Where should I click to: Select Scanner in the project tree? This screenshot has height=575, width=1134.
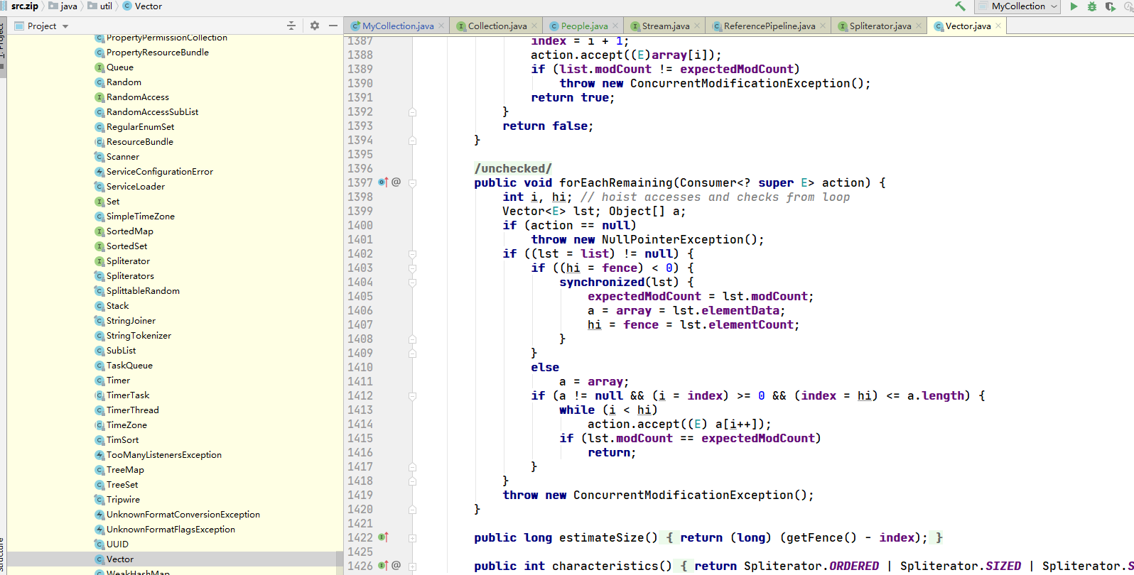click(x=123, y=157)
